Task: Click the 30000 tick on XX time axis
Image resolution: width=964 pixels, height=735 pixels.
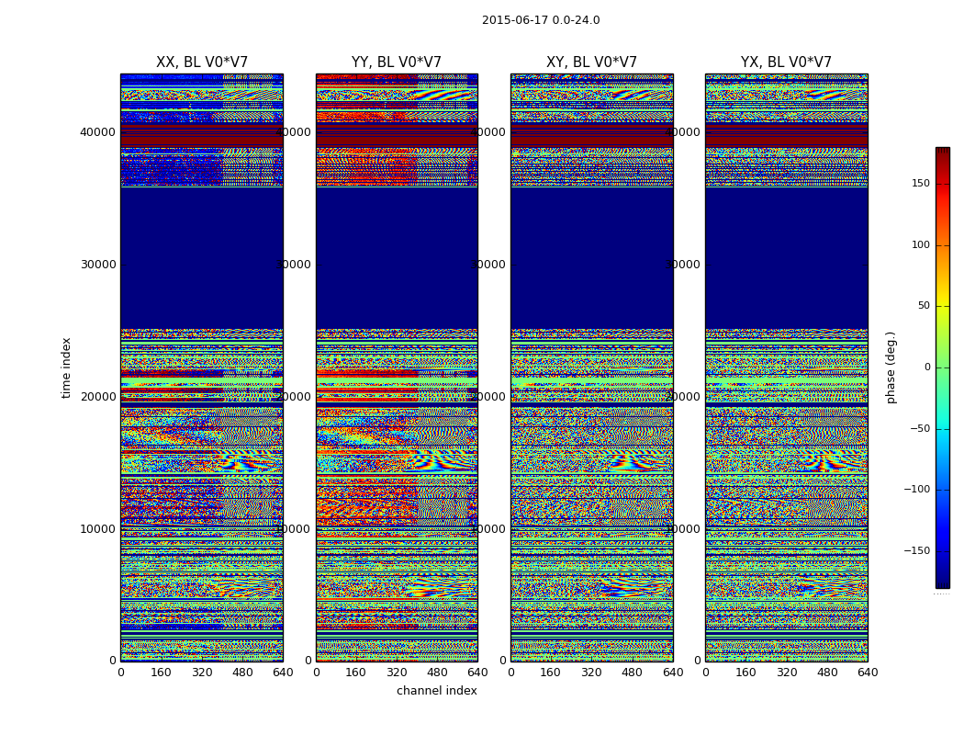Action: (98, 265)
